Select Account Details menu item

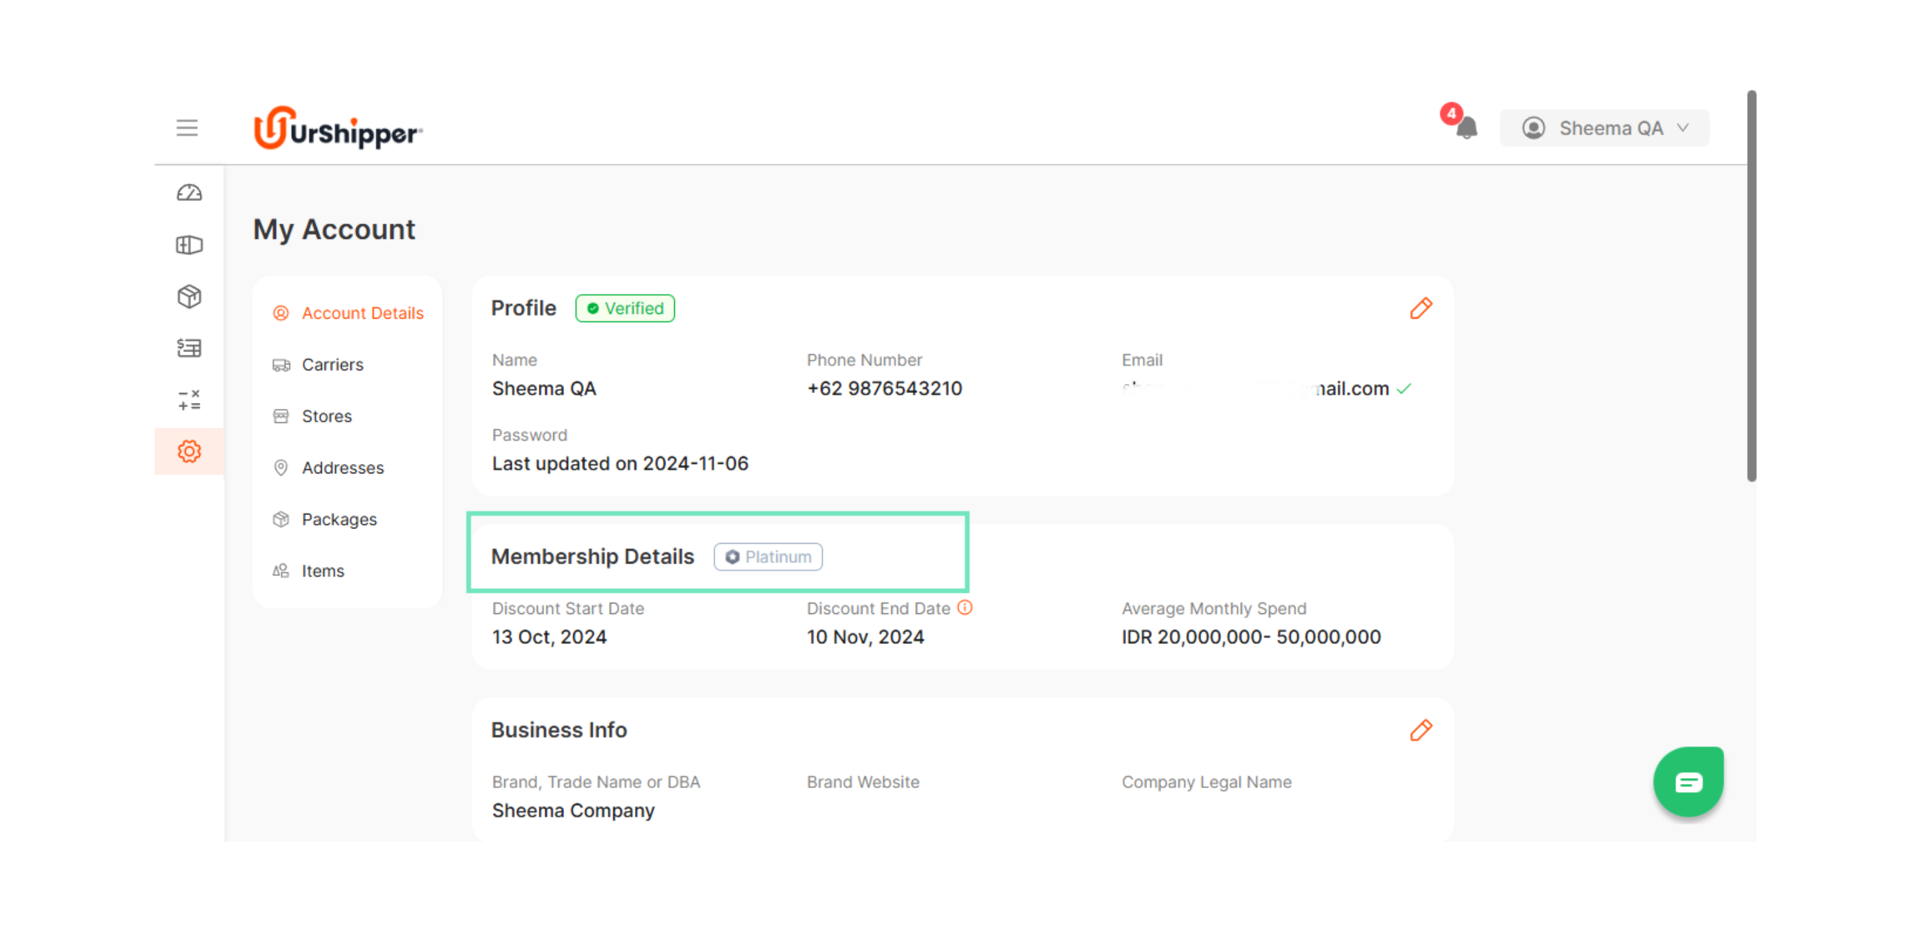tap(362, 313)
